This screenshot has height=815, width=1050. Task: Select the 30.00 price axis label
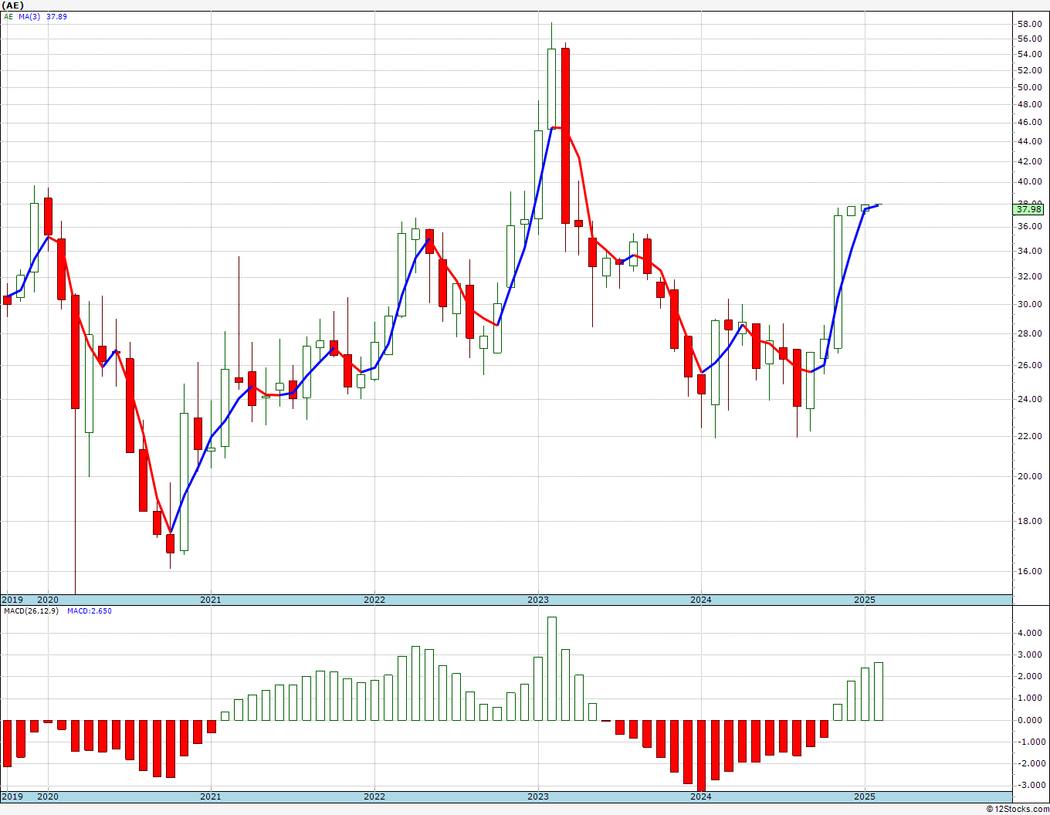tap(1029, 304)
